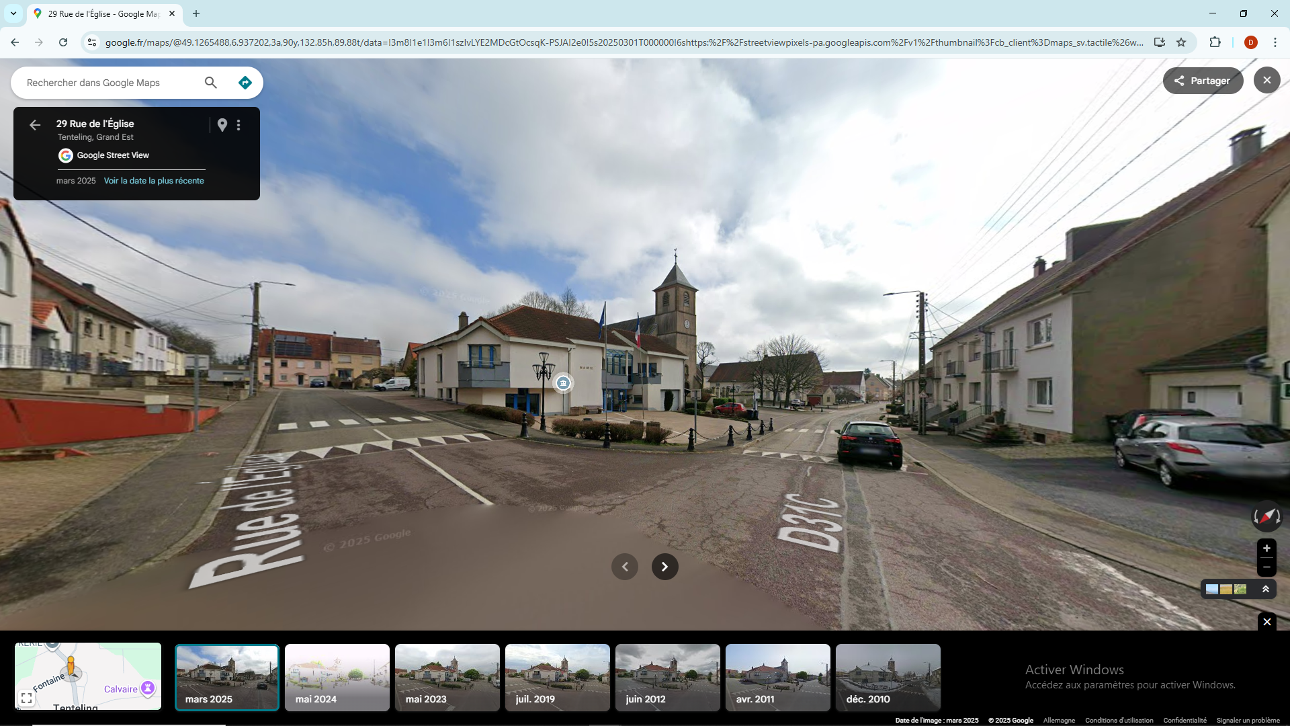The width and height of the screenshot is (1290, 726).
Task: Expand the imagery layers chevron panel
Action: coord(1266,590)
